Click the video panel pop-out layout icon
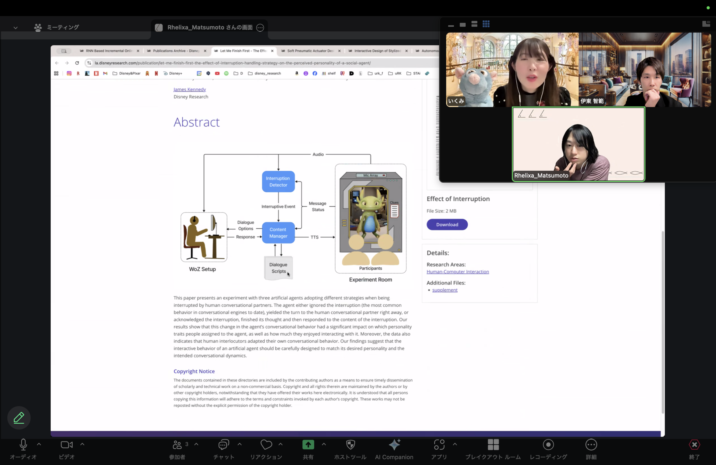 click(x=706, y=24)
